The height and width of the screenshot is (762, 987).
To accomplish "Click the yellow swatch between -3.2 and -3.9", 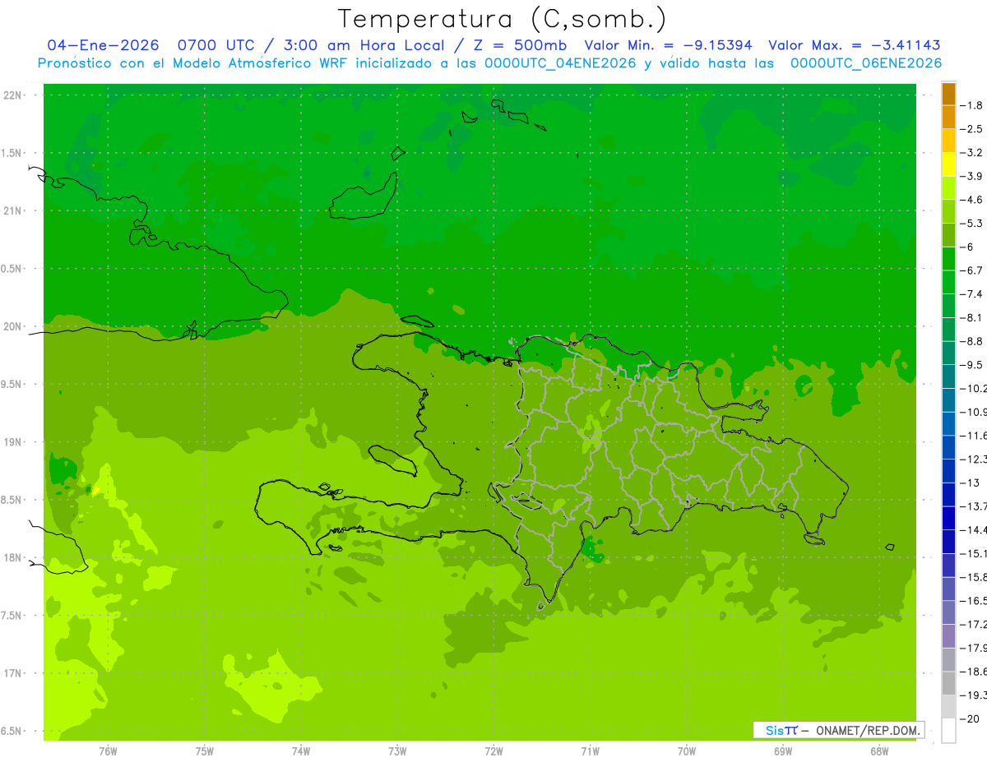I will tap(948, 164).
